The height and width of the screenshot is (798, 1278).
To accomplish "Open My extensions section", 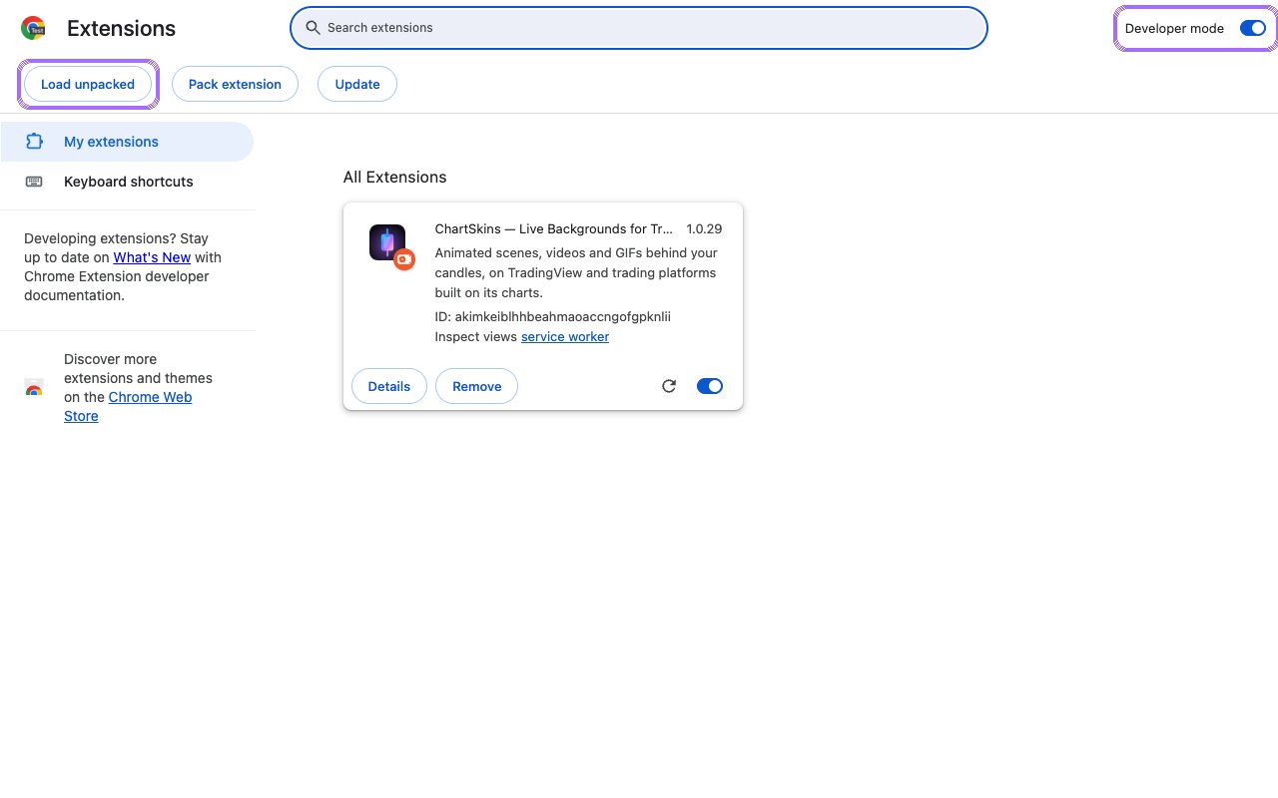I will 127,142.
